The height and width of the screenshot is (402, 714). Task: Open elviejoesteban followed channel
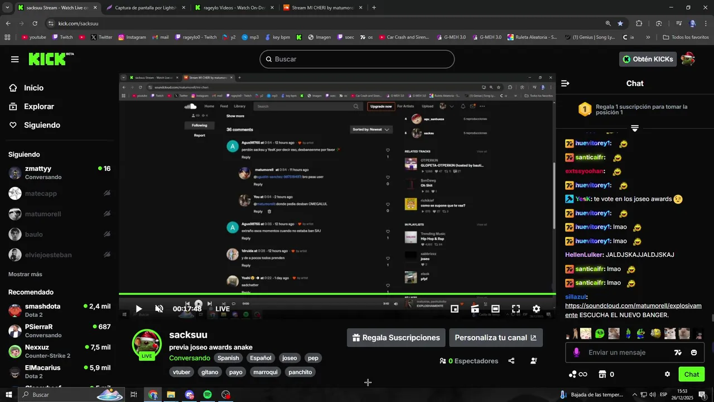click(59, 255)
